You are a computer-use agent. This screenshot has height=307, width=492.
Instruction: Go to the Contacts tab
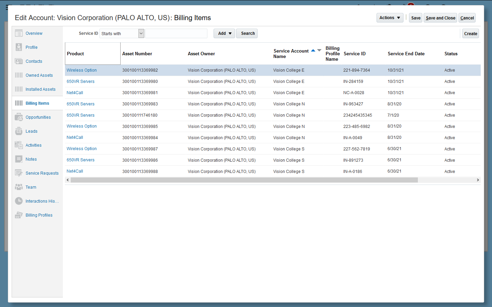pos(34,61)
